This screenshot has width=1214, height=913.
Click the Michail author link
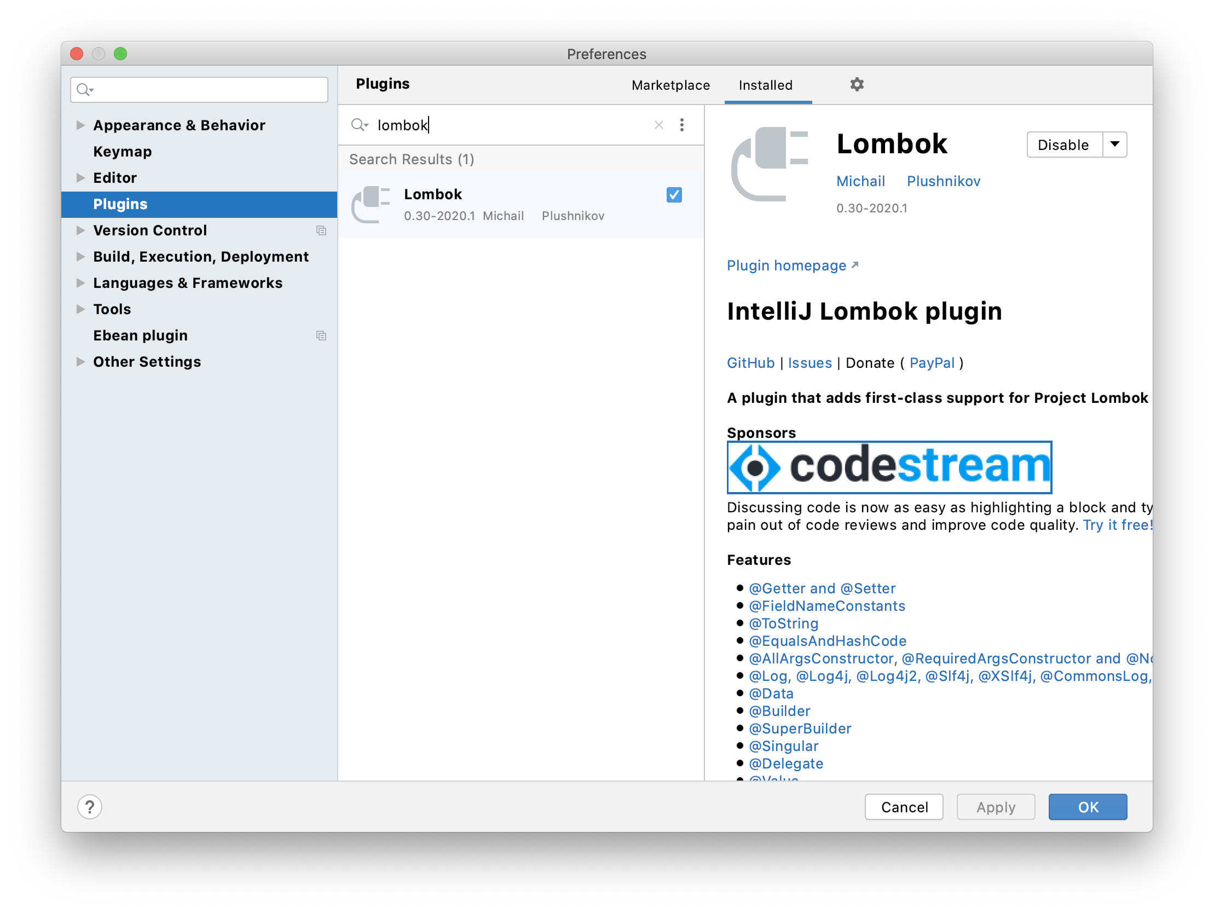860,181
